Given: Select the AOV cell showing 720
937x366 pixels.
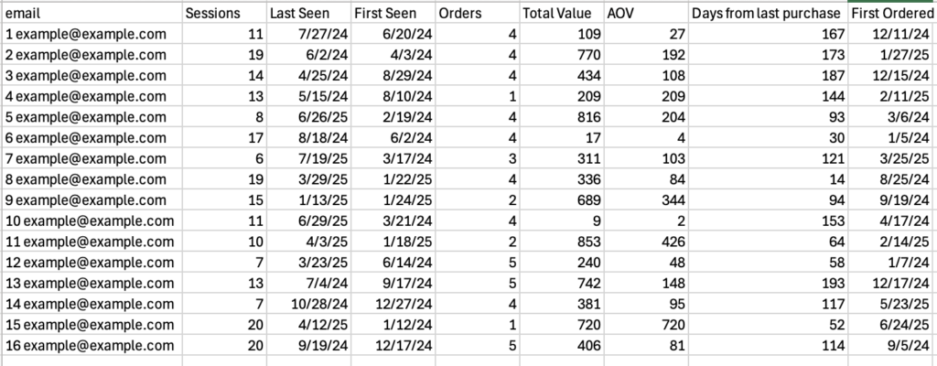Looking at the screenshot, I should click(x=646, y=325).
